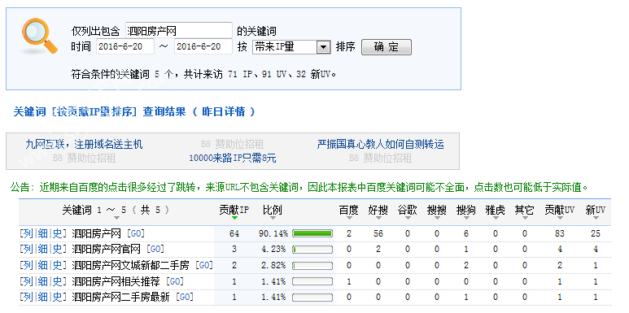
Task: Click the keyword filter input field
Action: click(x=179, y=30)
